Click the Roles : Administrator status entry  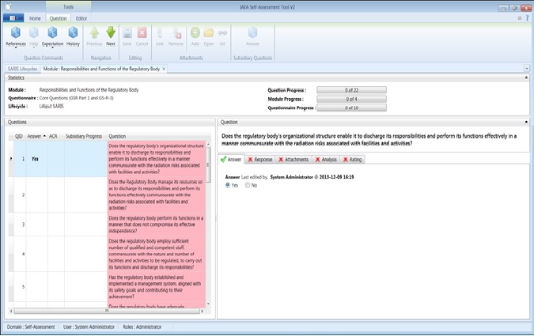tap(142, 327)
